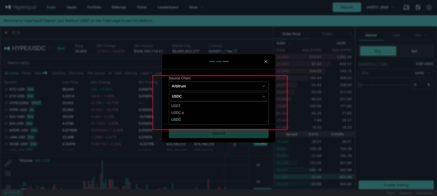Activate the zoom-in magnifier chart tool
Viewport: 437px width, 196px height.
[x=8, y=173]
